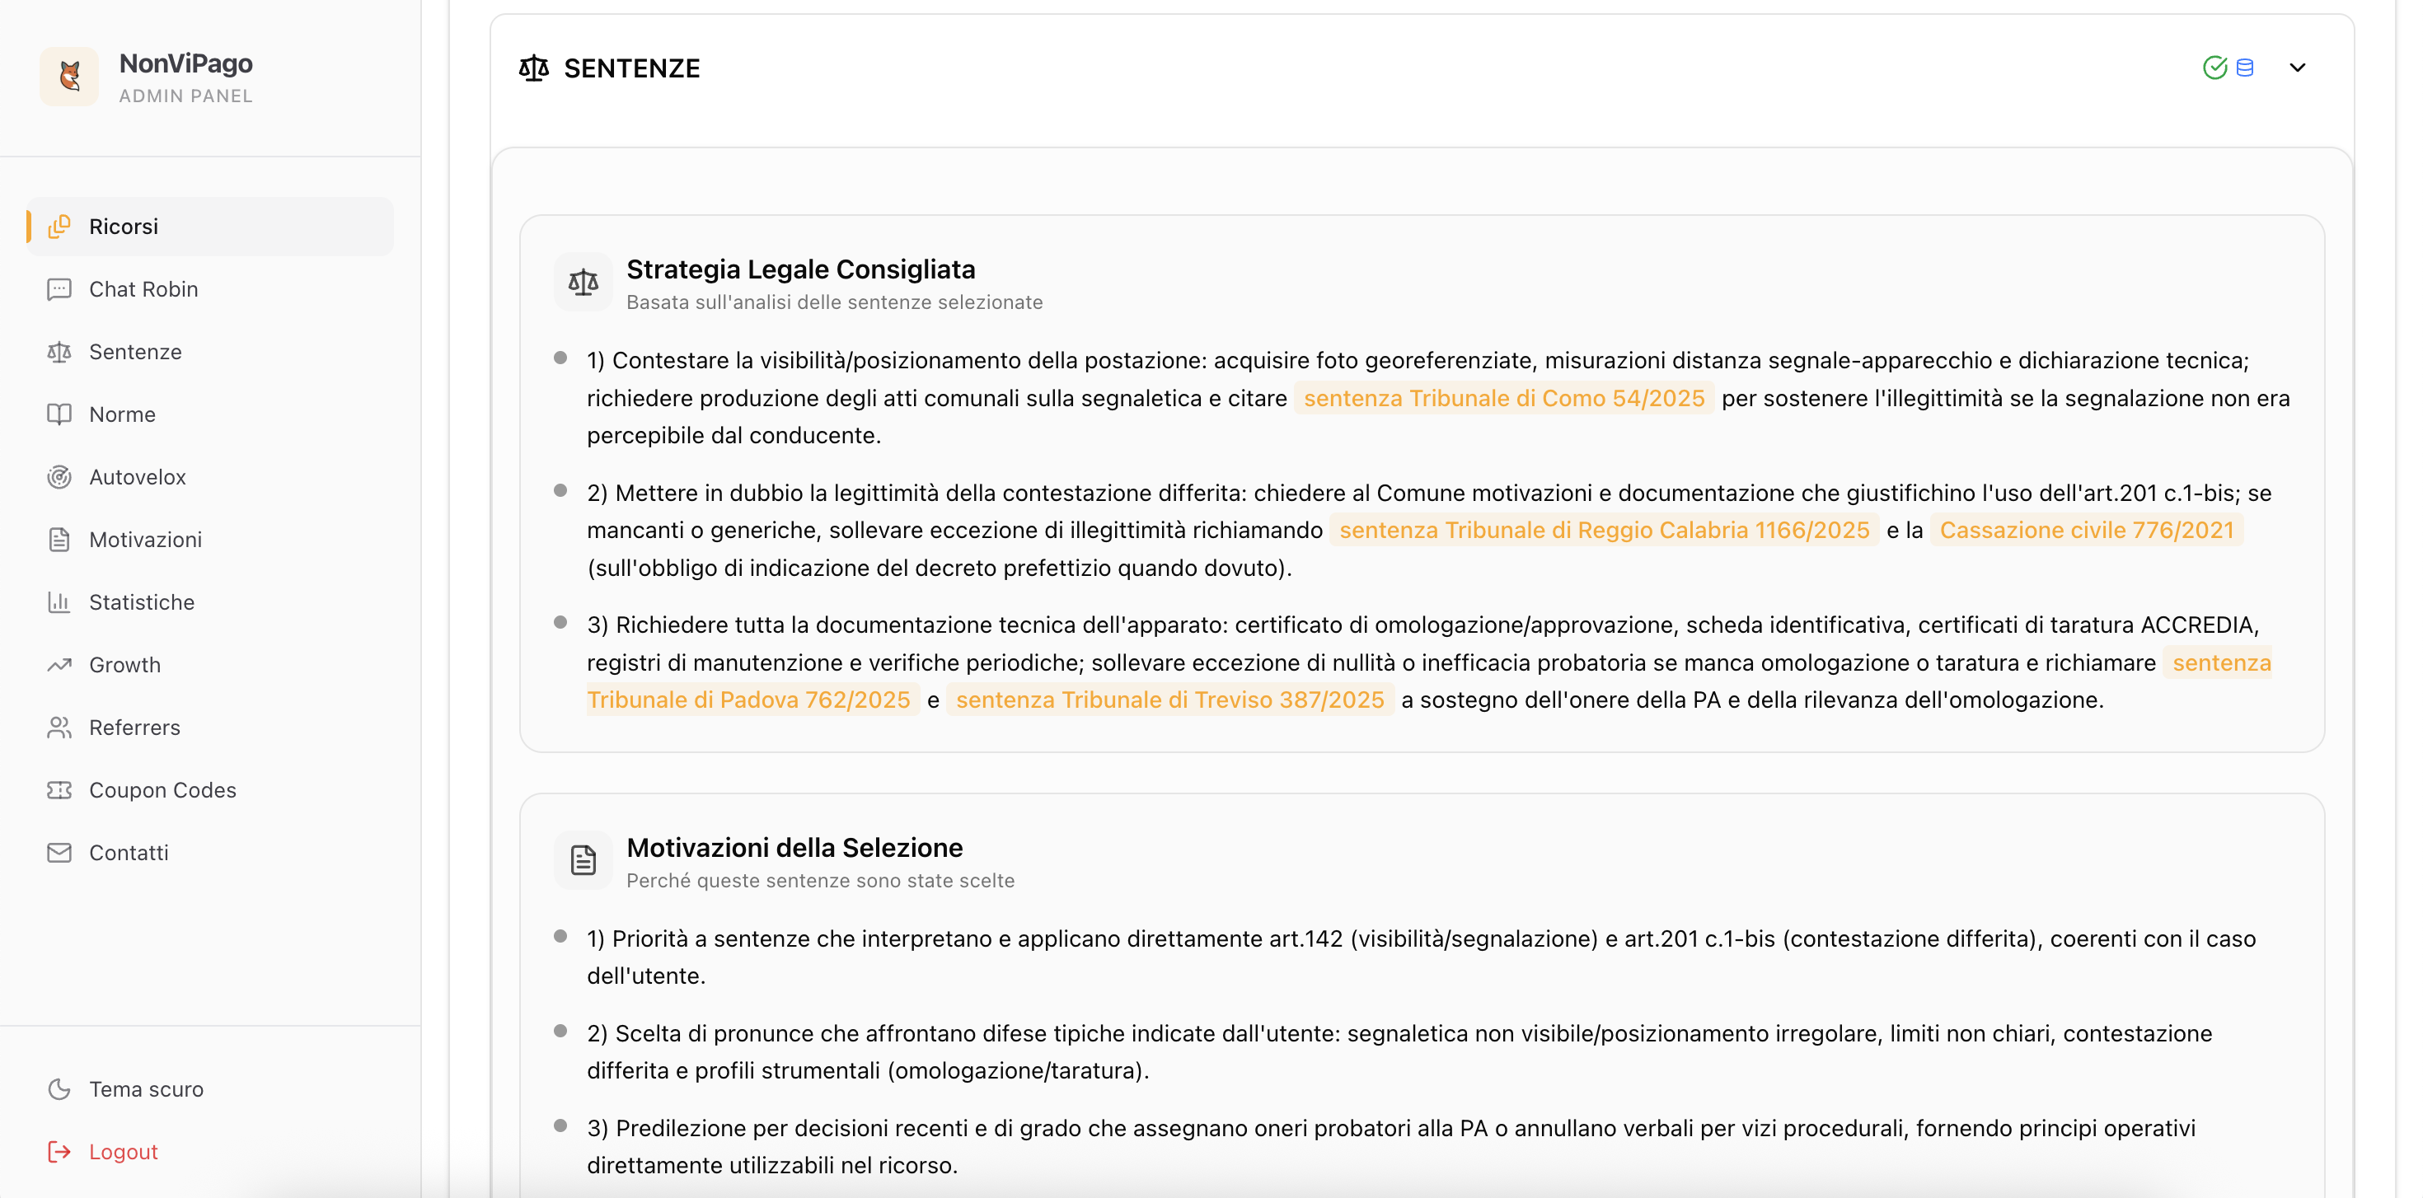
Task: Click the Growth trending arrow icon
Action: (59, 665)
